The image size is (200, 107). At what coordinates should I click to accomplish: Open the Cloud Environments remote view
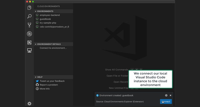29,51
